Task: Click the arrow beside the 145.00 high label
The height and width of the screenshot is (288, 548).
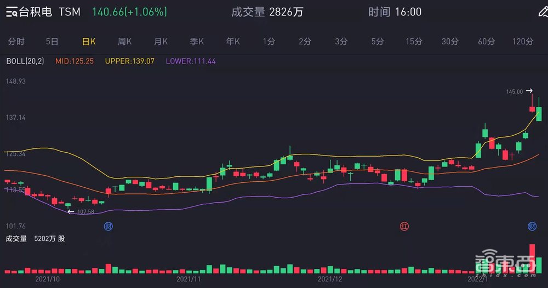Action: click(529, 91)
